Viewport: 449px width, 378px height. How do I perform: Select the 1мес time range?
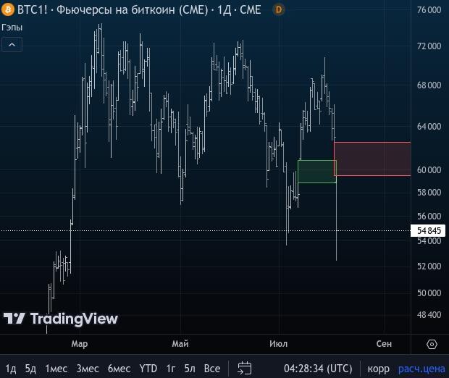point(56,369)
